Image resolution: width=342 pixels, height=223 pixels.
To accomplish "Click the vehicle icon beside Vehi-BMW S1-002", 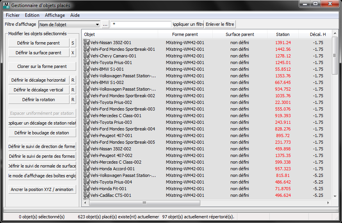I will (x=87, y=82).
